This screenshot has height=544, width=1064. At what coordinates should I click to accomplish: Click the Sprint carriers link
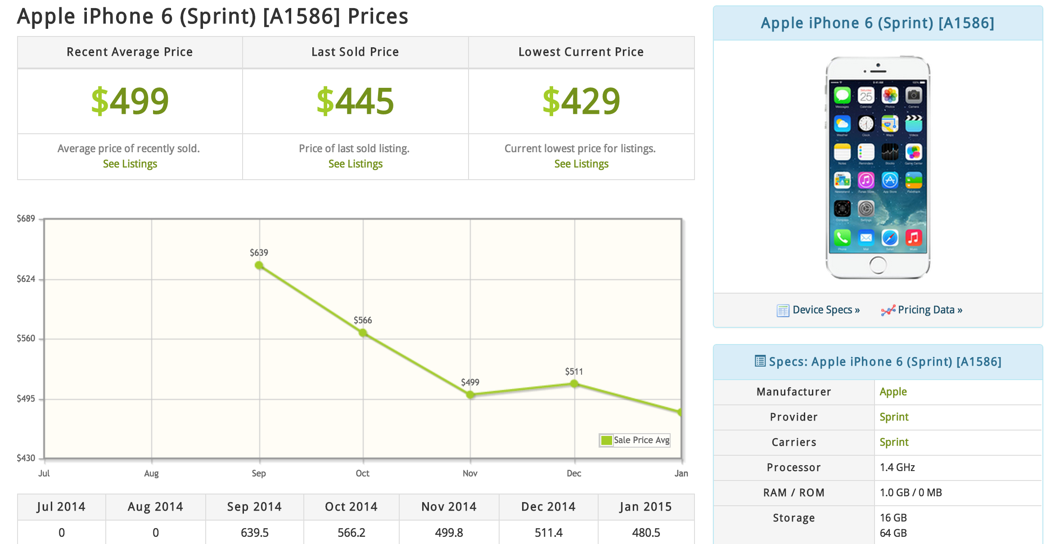click(x=894, y=442)
